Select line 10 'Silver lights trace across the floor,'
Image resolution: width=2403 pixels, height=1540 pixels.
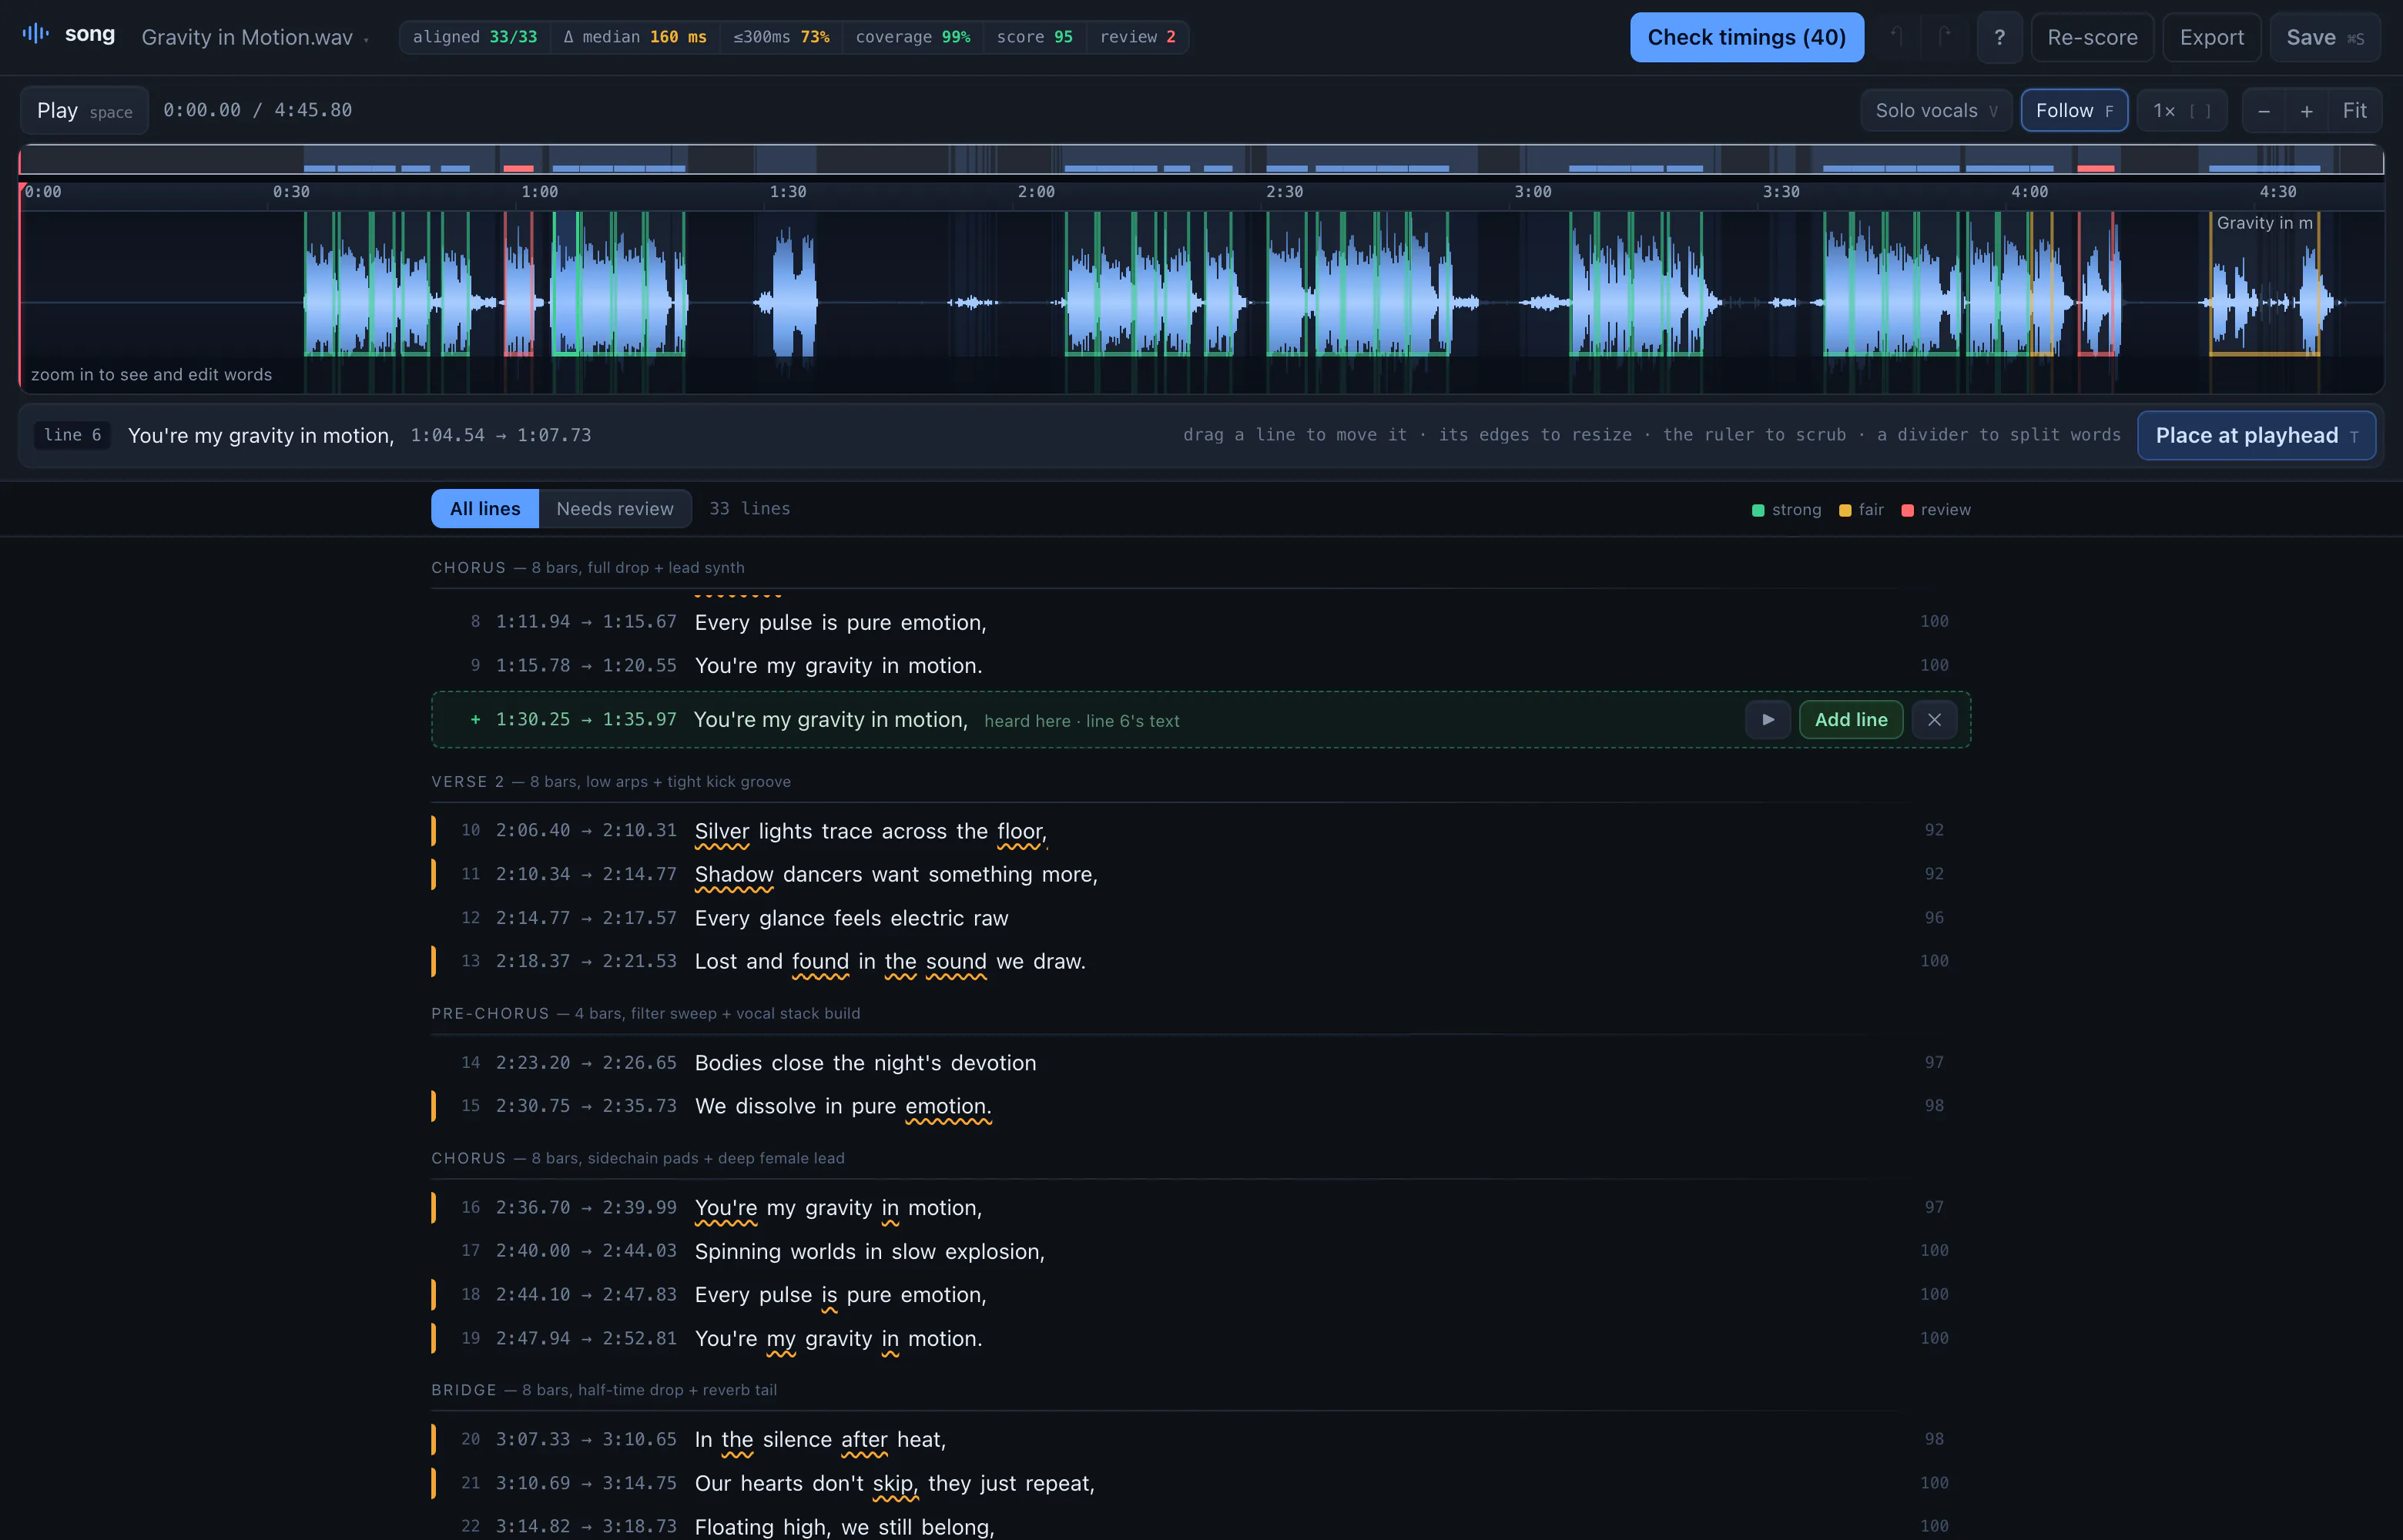point(1200,831)
